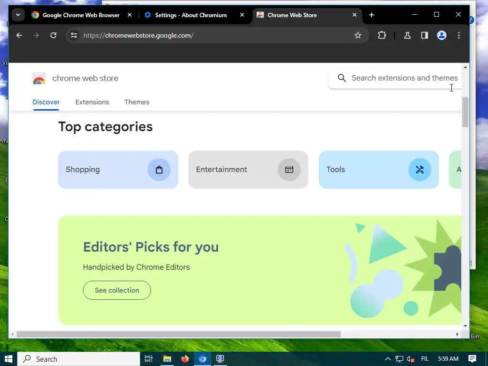Open the Chromium three-dot menu
488x366 pixels.
point(459,35)
